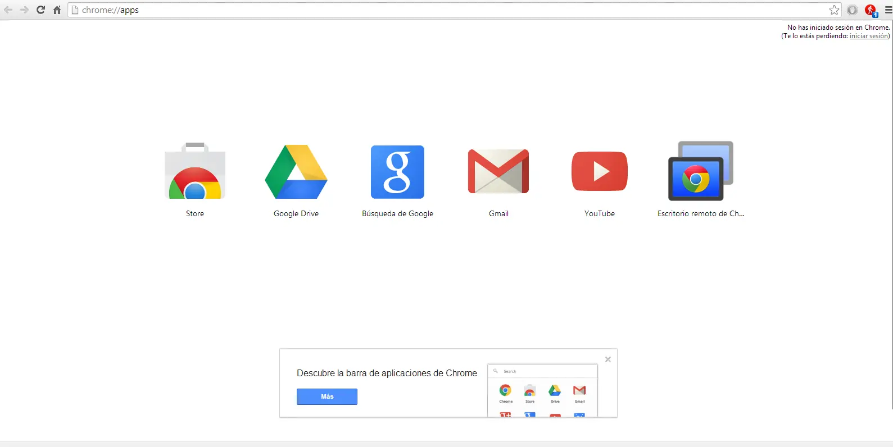This screenshot has width=893, height=447.
Task: Go forward with the forward arrow
Action: coord(24,10)
